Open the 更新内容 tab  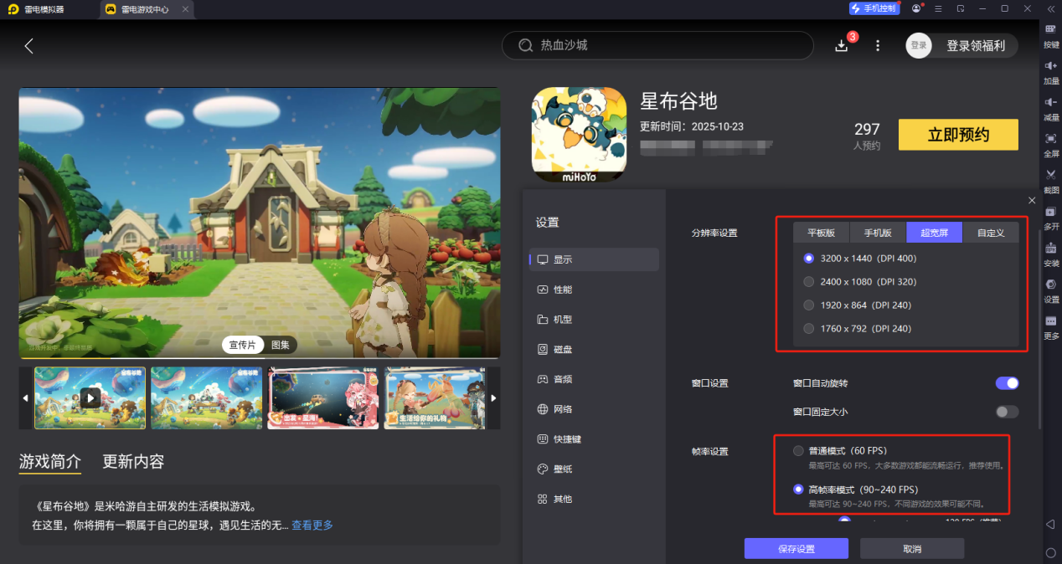(x=132, y=461)
